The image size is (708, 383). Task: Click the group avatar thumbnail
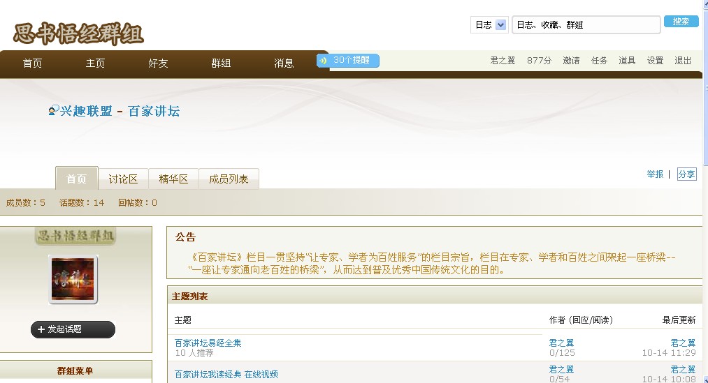(x=73, y=279)
